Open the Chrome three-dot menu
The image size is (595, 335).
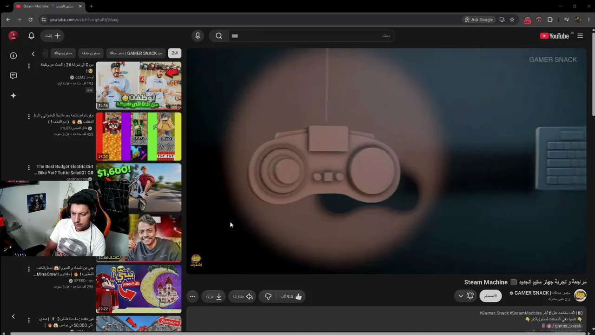click(x=588, y=20)
